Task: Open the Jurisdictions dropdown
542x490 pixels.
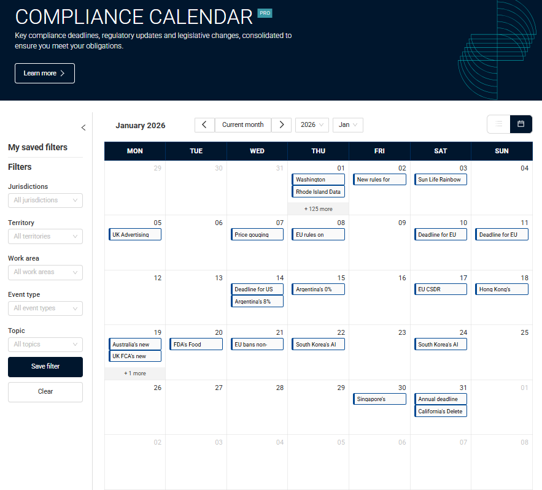Action: (x=45, y=200)
